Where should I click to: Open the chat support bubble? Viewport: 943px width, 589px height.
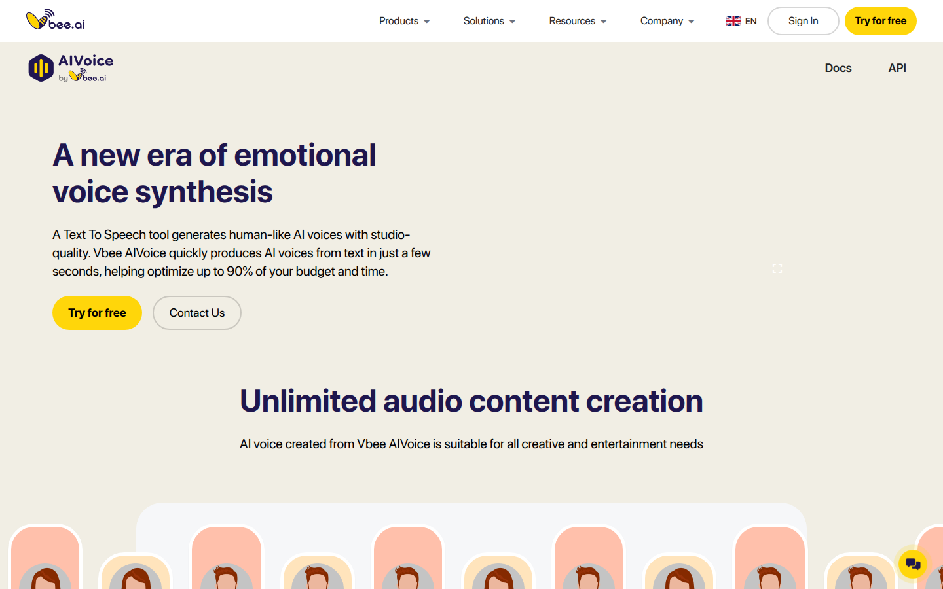912,563
